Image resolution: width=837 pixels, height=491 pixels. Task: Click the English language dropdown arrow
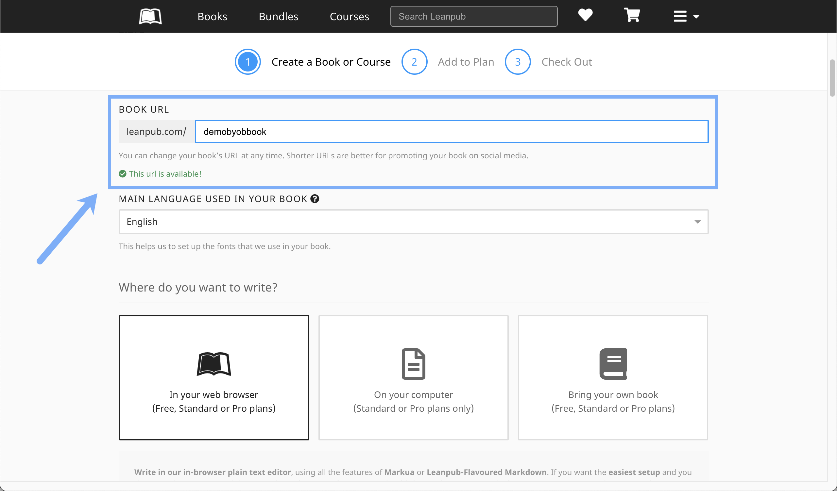[x=697, y=222]
